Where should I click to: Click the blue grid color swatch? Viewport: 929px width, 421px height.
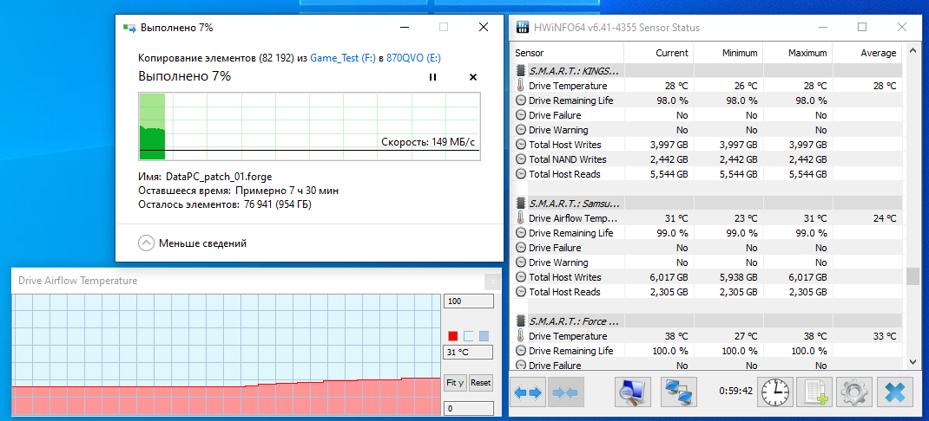tap(484, 336)
